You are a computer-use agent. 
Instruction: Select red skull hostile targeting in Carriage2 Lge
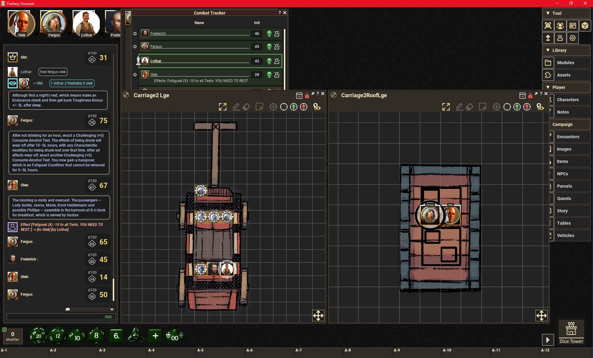pos(304,107)
